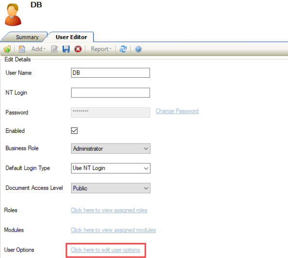This screenshot has width=288, height=258.
Task: Open the Report dropdown menu
Action: (x=101, y=49)
